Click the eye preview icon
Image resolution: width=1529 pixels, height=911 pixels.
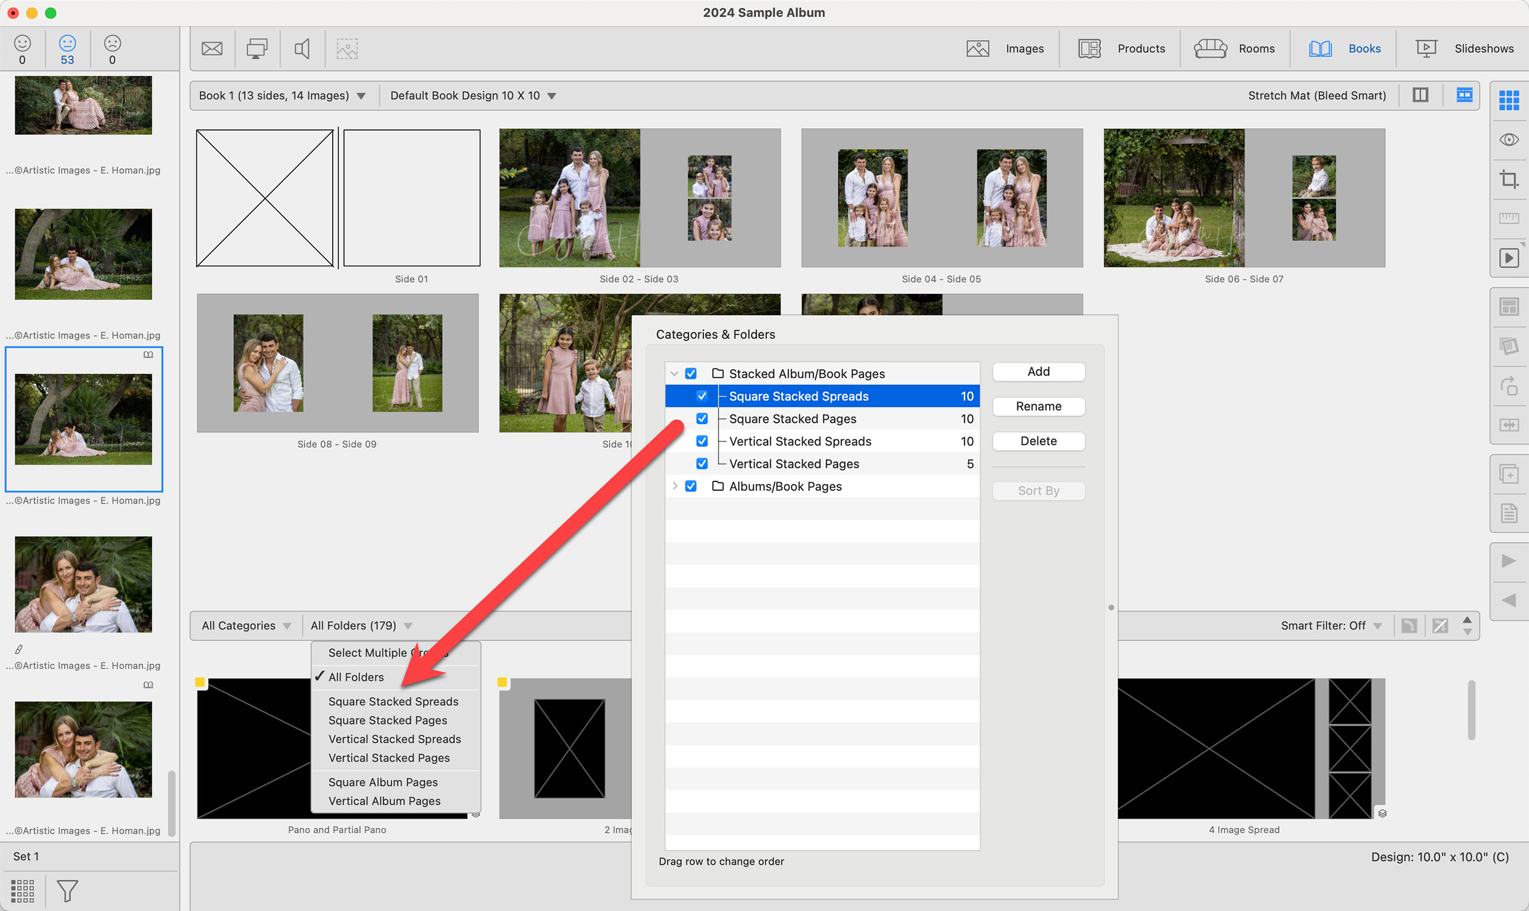pyautogui.click(x=1509, y=140)
